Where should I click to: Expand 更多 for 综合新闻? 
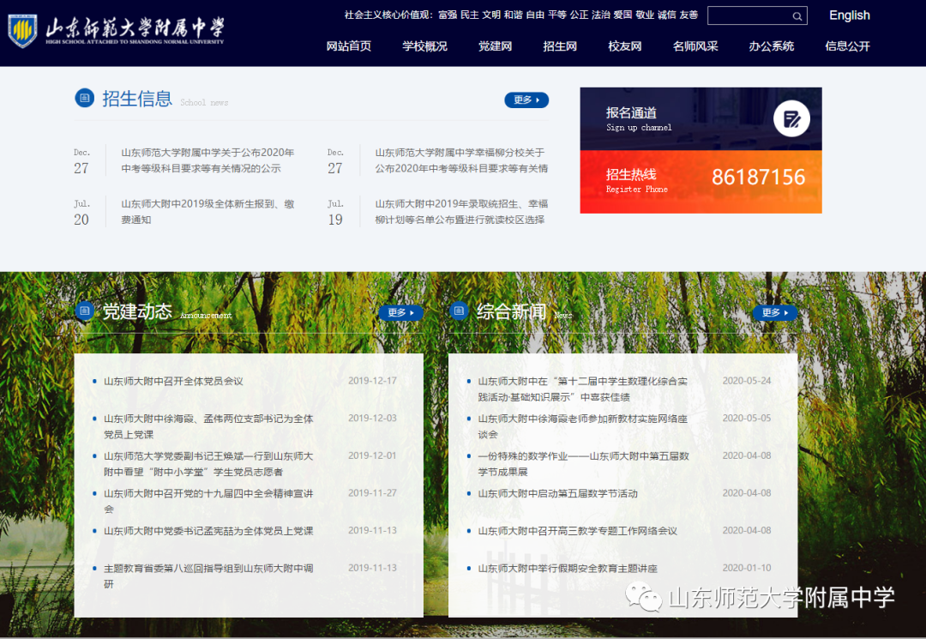[x=774, y=313]
